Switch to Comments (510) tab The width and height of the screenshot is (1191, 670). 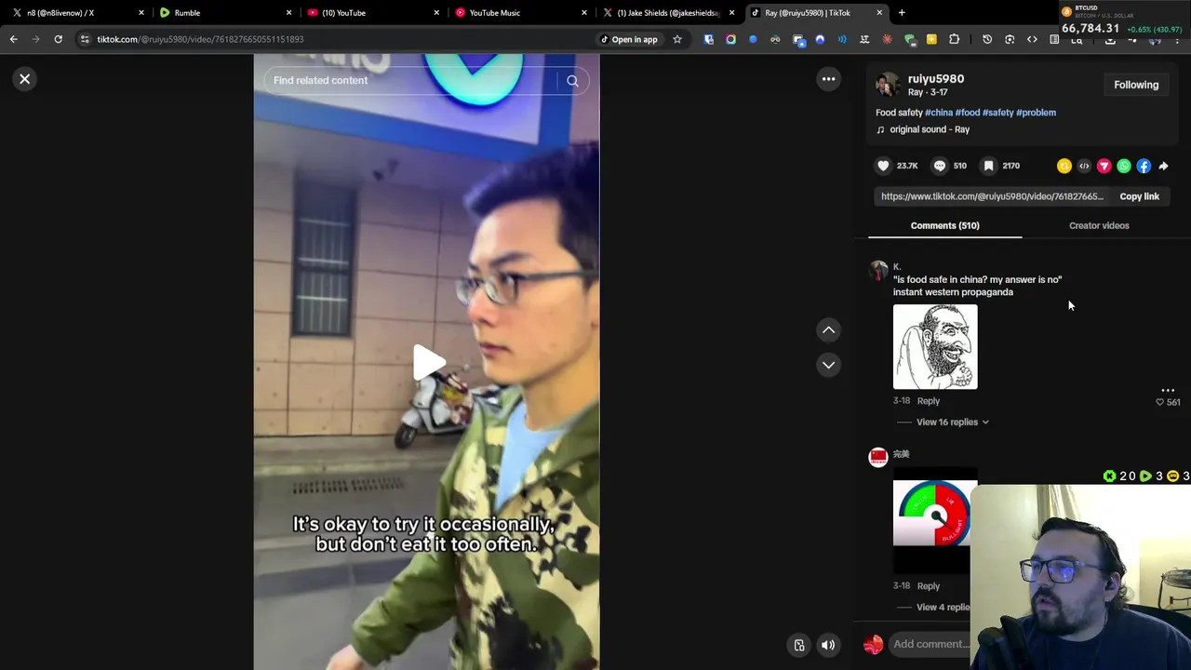[944, 225]
